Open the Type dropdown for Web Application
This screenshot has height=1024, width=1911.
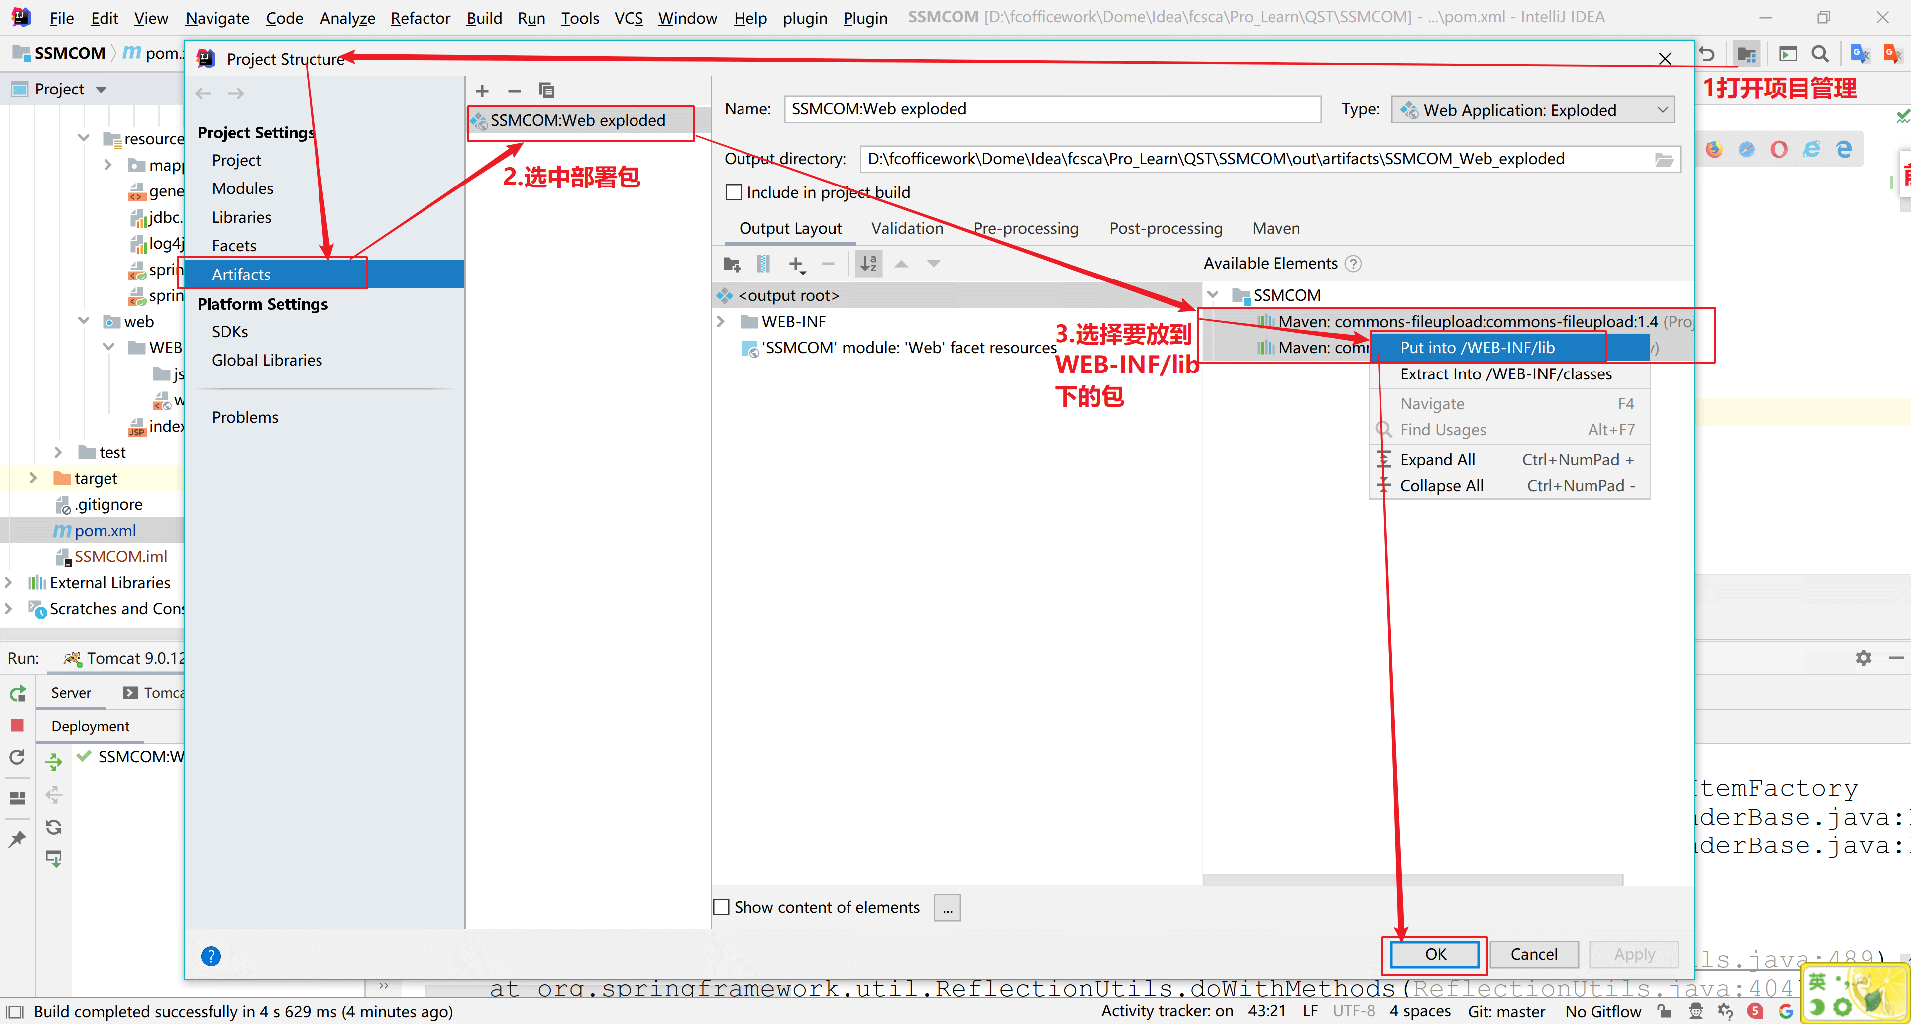(1533, 110)
